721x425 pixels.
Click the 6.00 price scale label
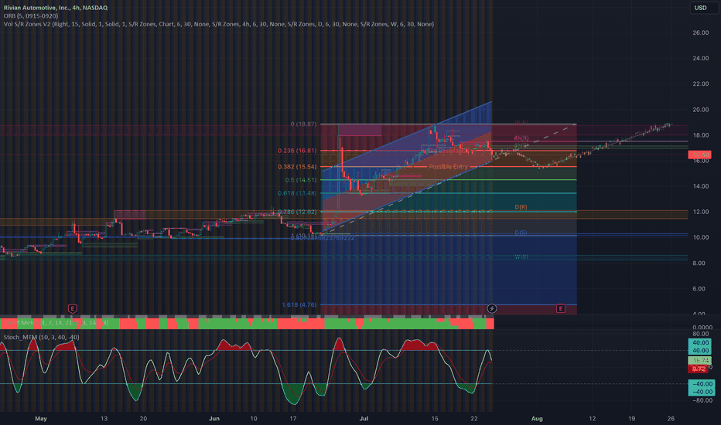700,288
